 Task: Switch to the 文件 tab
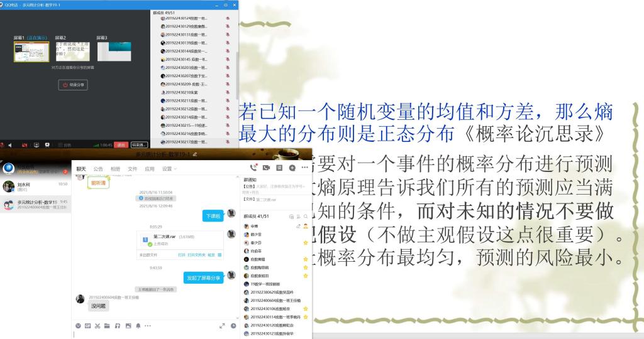click(x=132, y=169)
